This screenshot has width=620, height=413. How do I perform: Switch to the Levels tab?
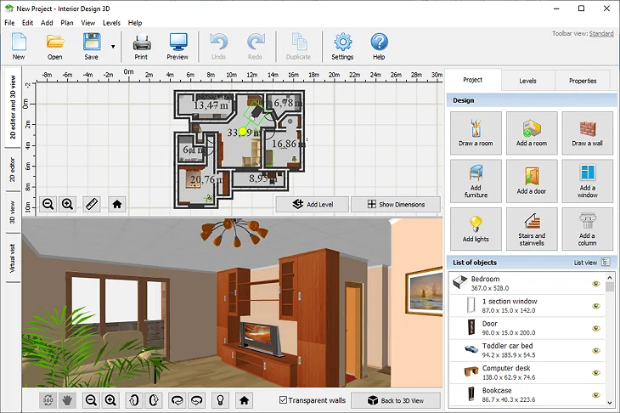pyautogui.click(x=528, y=81)
